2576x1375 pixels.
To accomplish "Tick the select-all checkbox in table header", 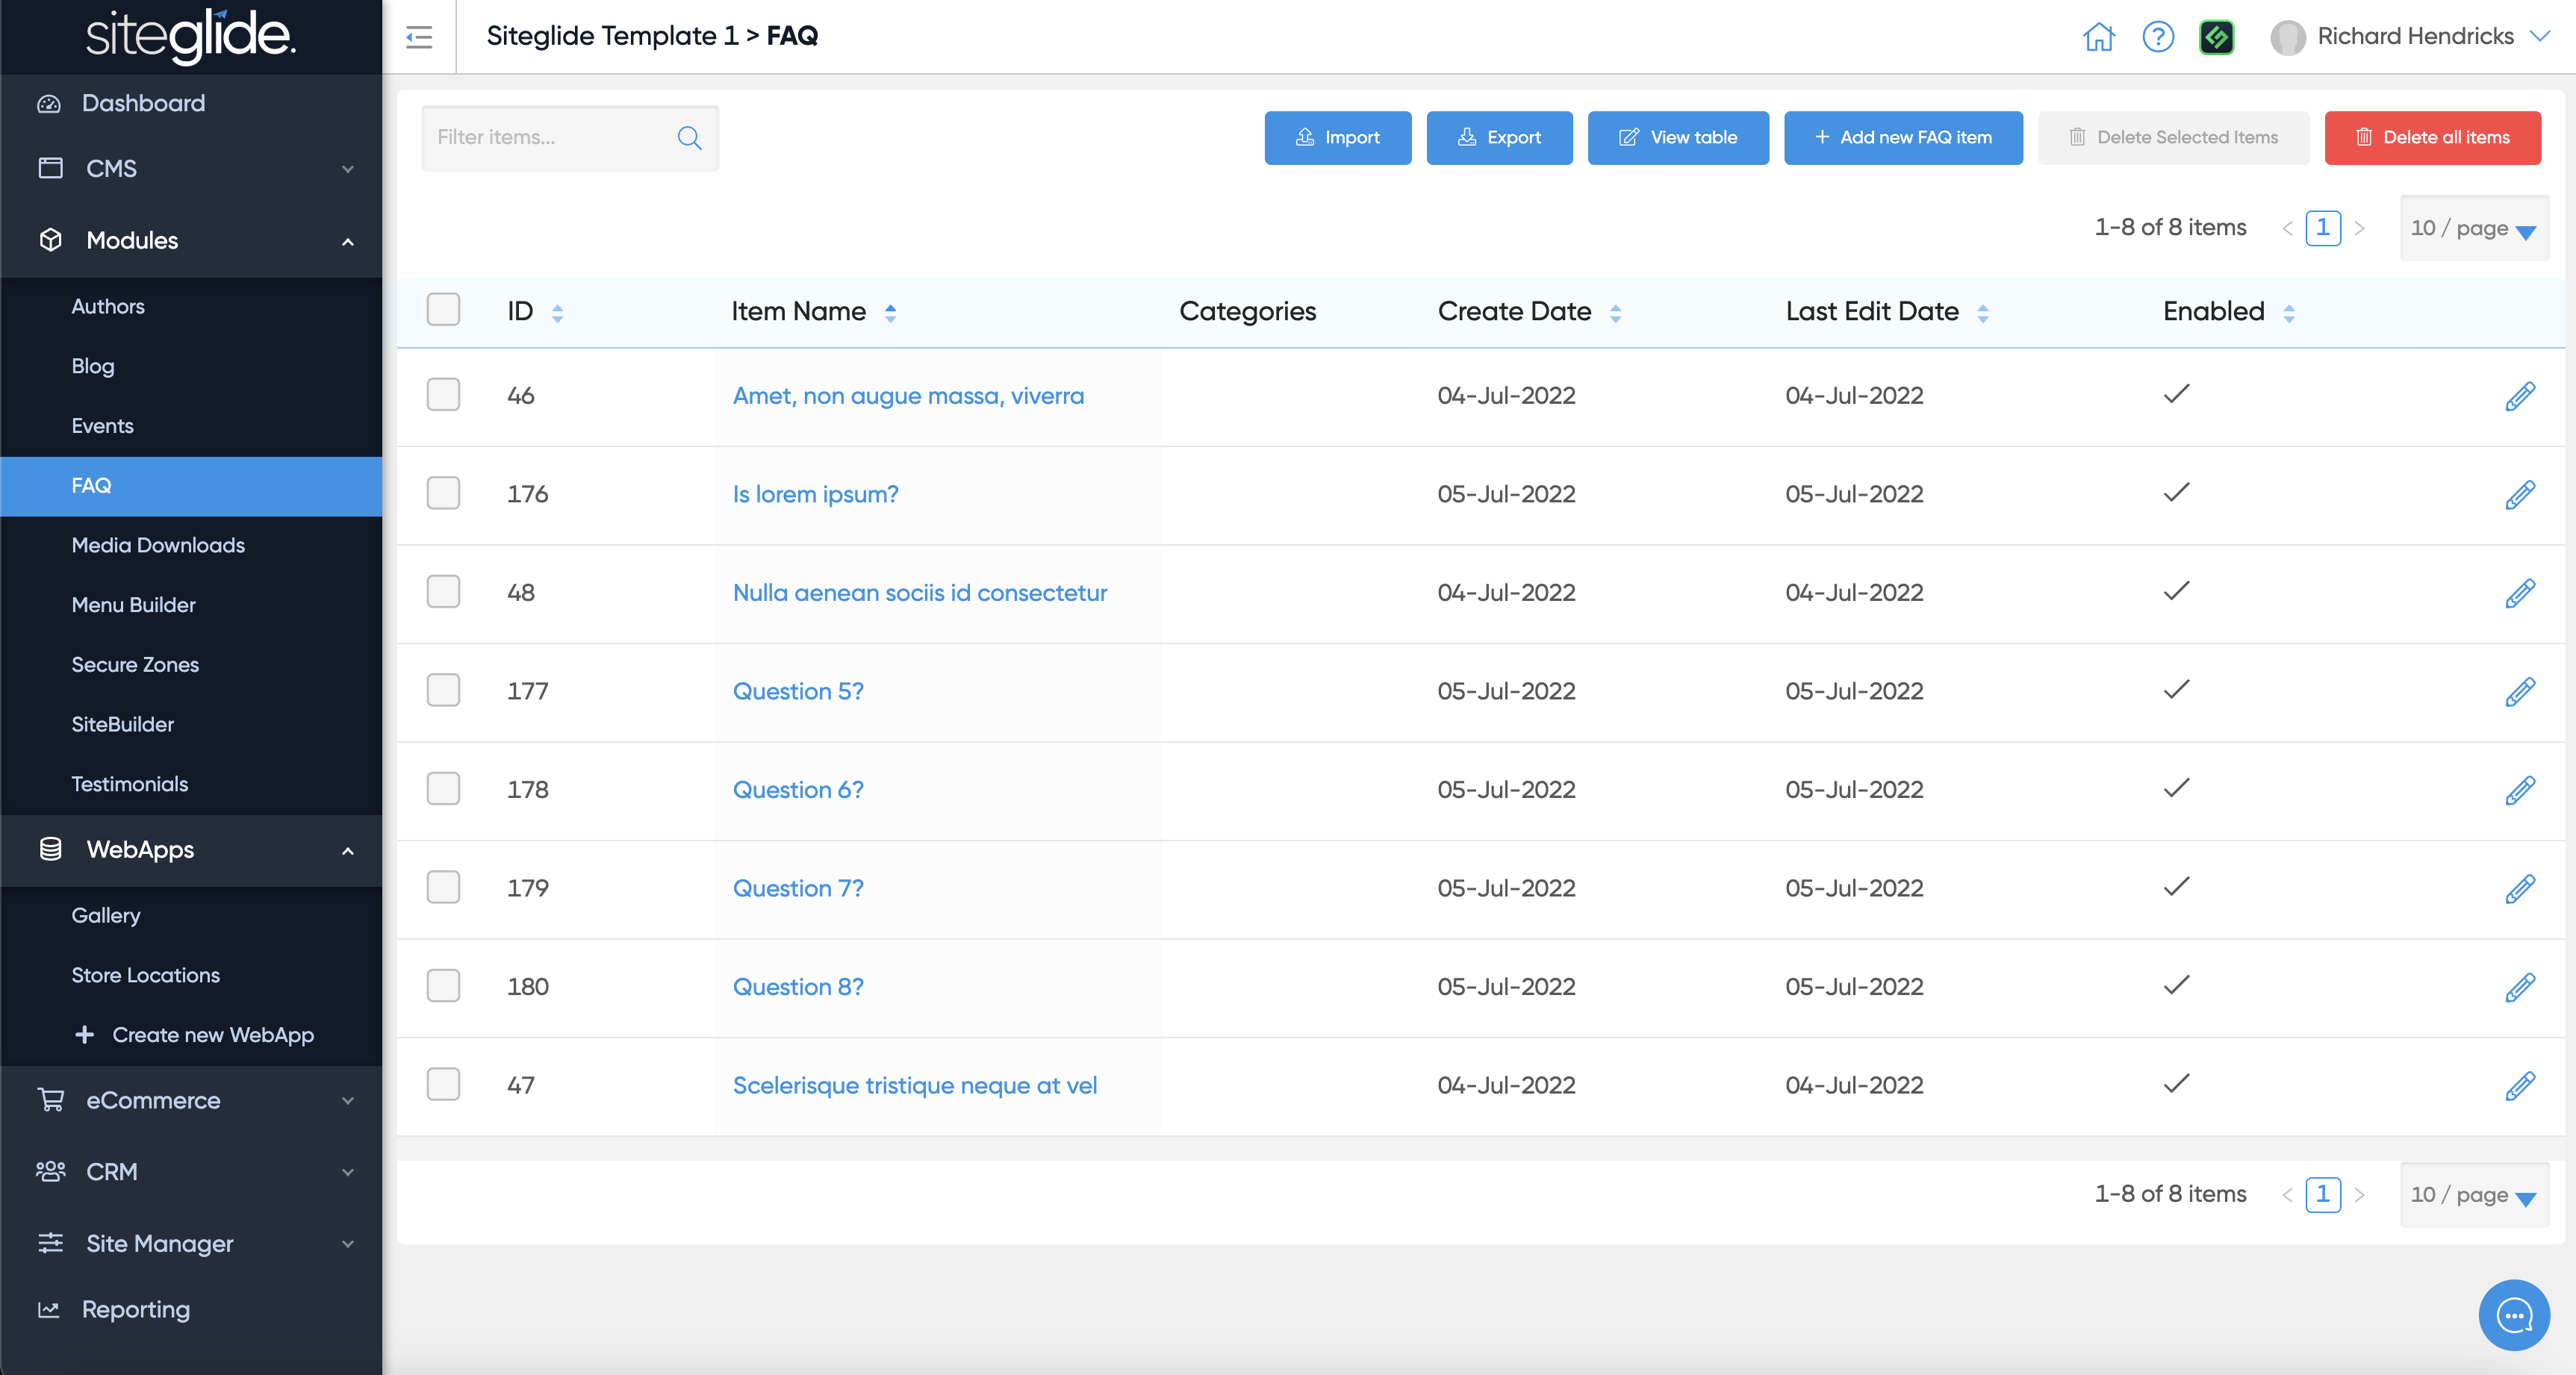I will [443, 310].
